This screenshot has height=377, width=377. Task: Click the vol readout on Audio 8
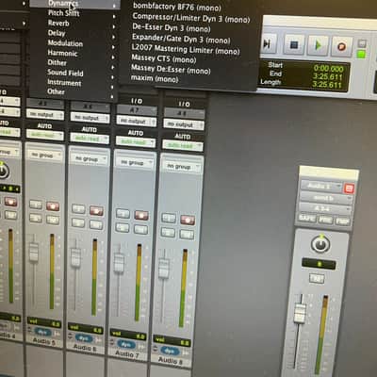172,341
